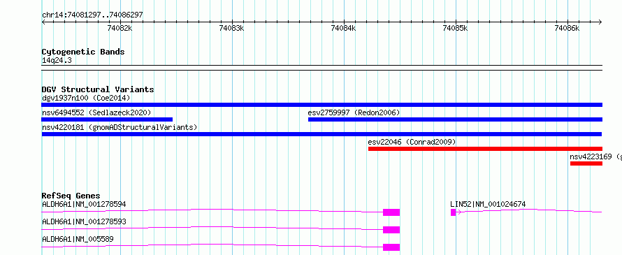Click the exon box of ALDH6A1 NM_001278593
Image resolution: width=622 pixels, height=255 pixels.
click(x=391, y=230)
